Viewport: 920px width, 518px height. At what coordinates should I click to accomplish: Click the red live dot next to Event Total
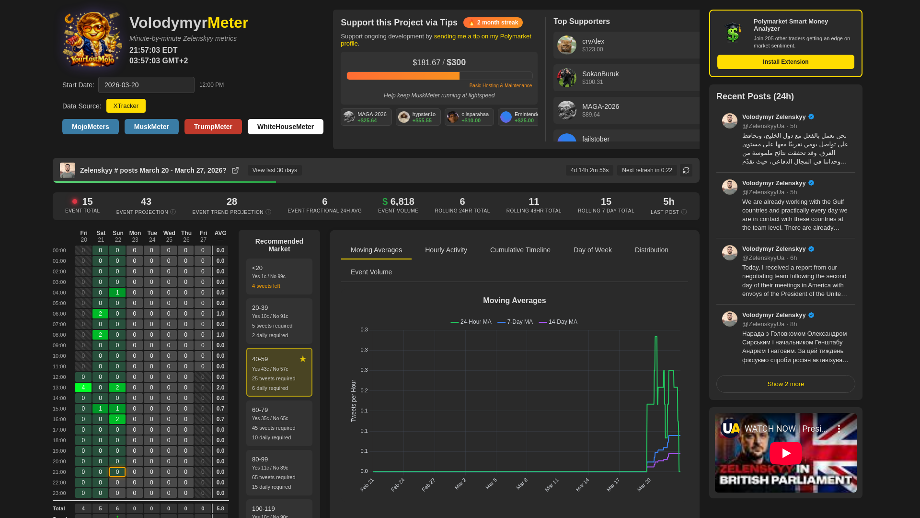point(75,201)
